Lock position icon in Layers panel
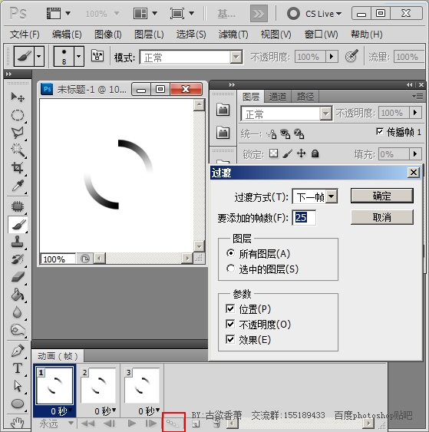 301,153
